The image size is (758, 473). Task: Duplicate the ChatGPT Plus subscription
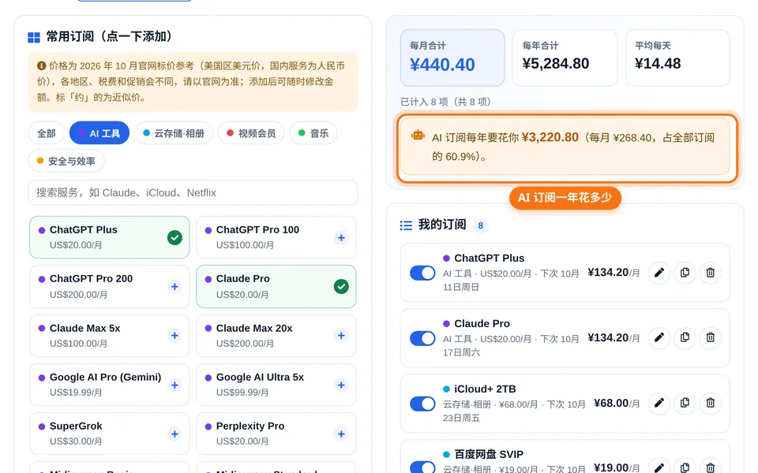click(685, 273)
